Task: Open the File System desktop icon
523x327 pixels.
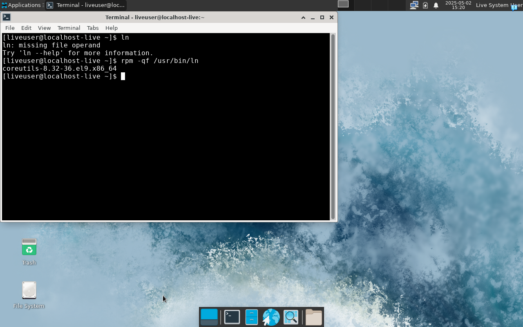Action: 29,291
